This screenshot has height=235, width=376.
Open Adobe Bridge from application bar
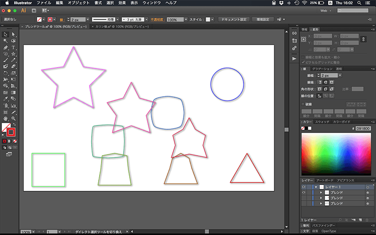(34, 10)
